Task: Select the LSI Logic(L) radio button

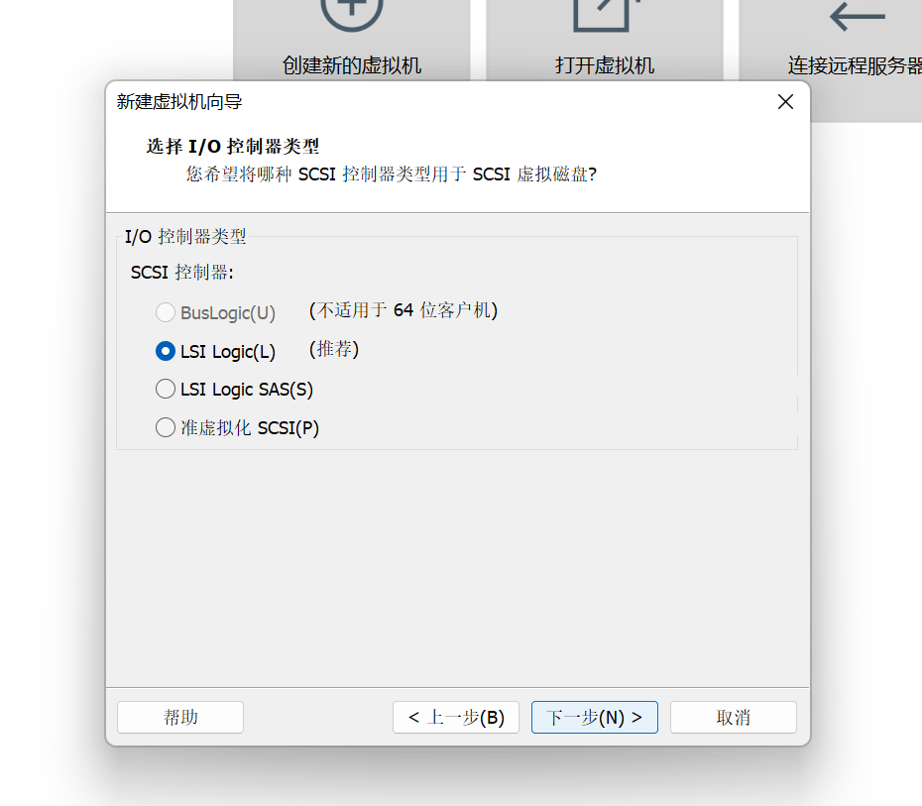Action: point(166,352)
